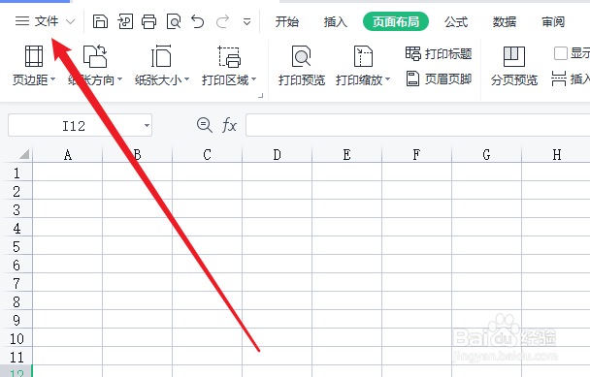Viewport: 590px width, 377px height.
Task: Click the 打印标题 button
Action: pos(439,53)
